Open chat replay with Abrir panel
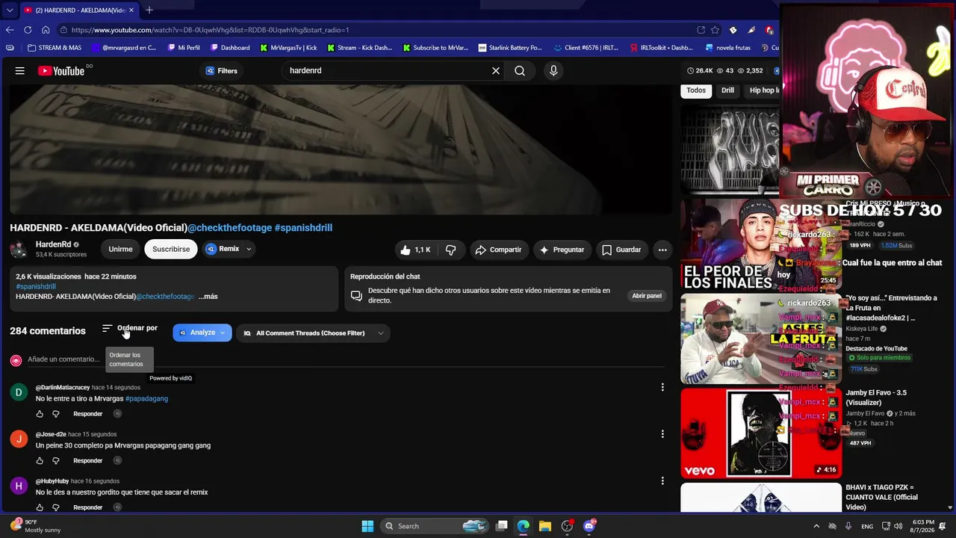 [x=647, y=296]
